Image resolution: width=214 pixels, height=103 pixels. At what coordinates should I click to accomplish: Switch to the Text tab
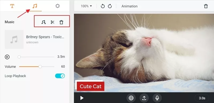12,6
